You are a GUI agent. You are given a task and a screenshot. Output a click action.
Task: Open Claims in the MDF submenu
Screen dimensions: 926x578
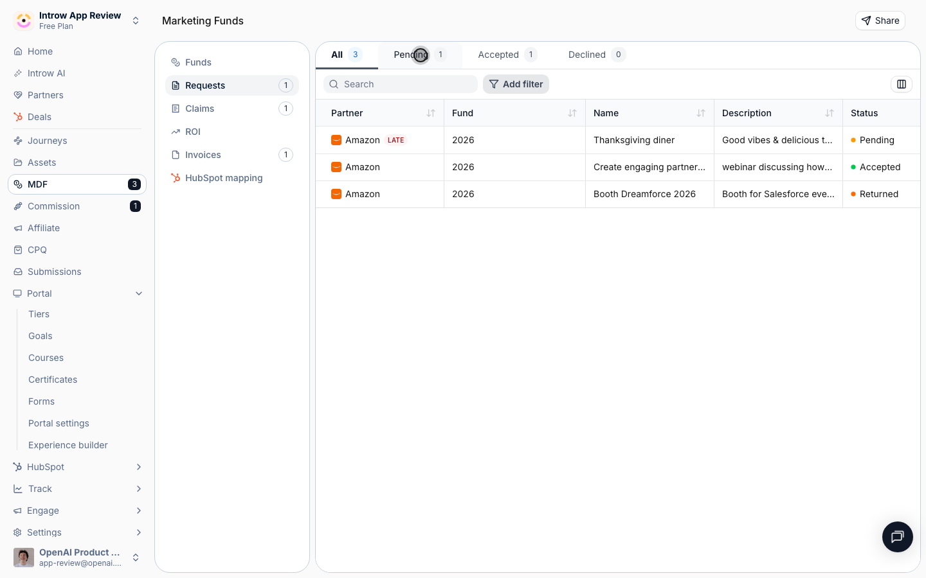coord(232,109)
